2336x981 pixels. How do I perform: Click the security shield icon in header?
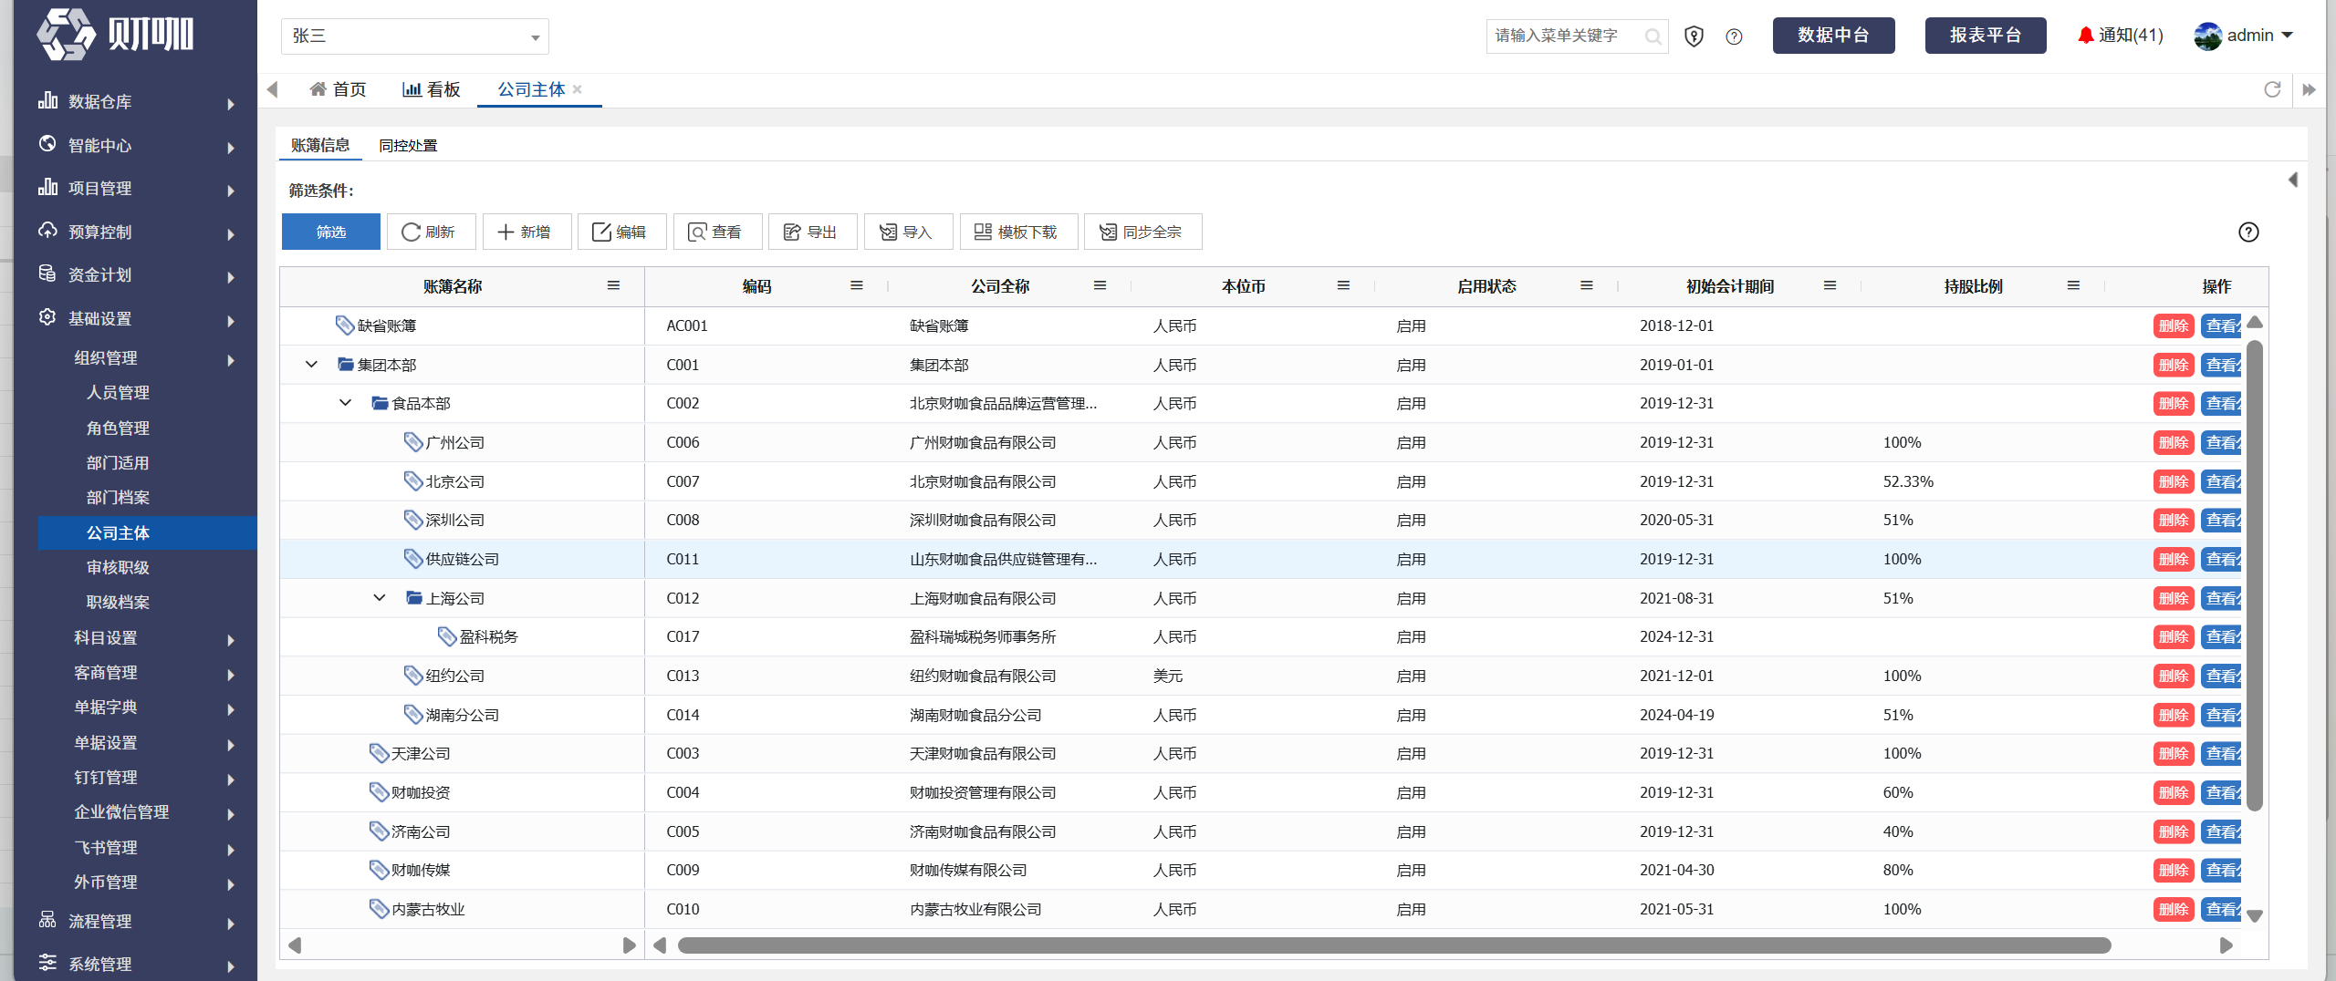tap(1694, 36)
